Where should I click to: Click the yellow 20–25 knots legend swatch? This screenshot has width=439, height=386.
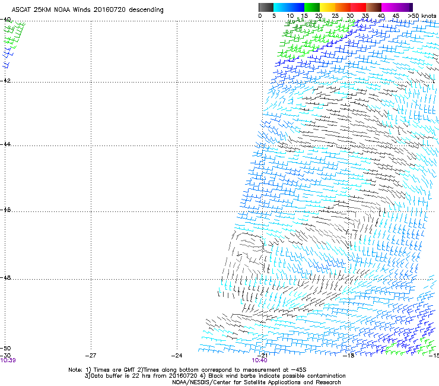(327, 7)
